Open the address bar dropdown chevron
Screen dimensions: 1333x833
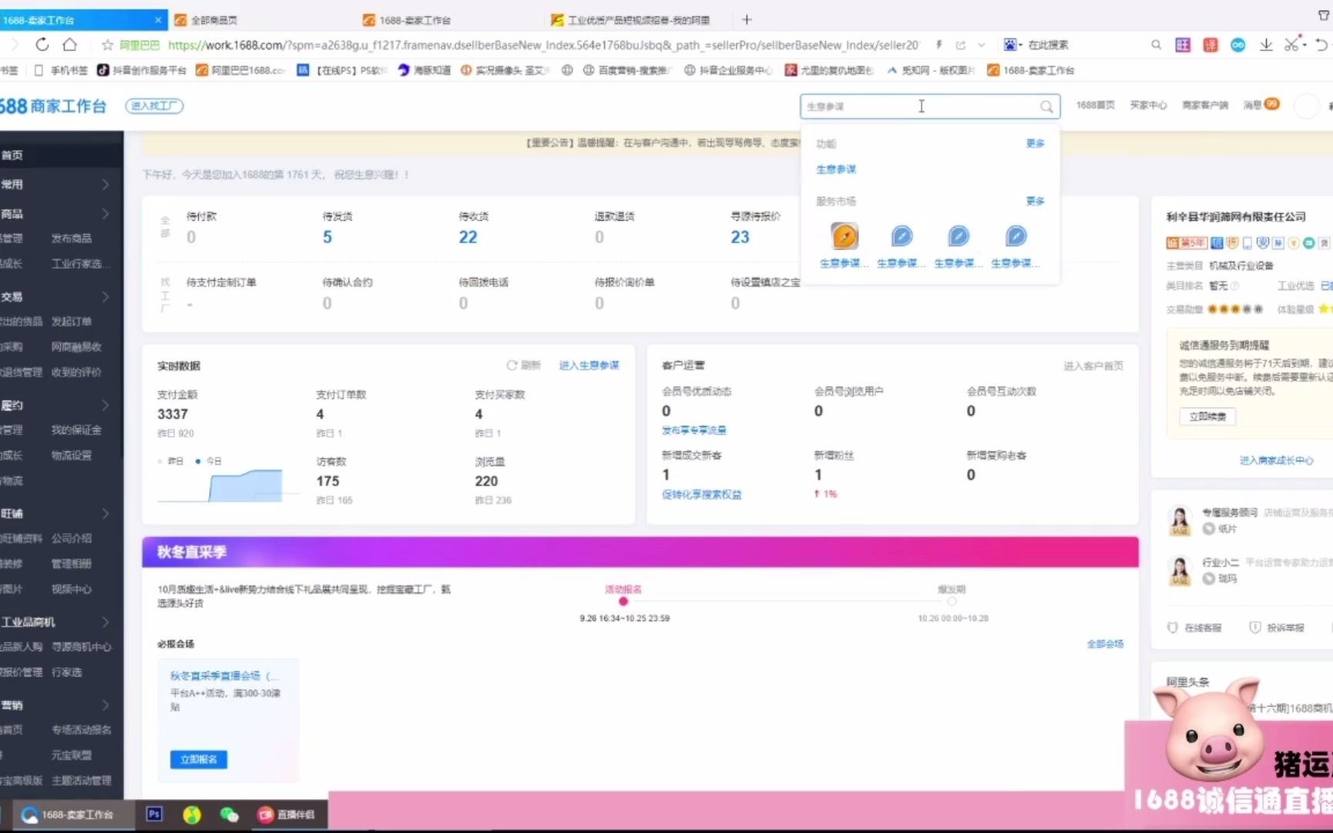[x=981, y=45]
